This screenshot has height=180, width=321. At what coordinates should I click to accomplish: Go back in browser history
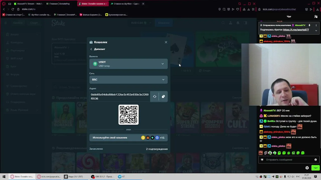point(4,9)
